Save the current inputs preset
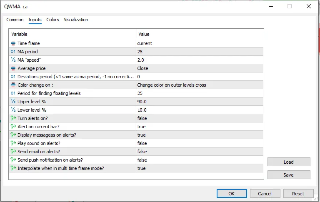Viewport: 320px width, 202px height. tap(289, 175)
